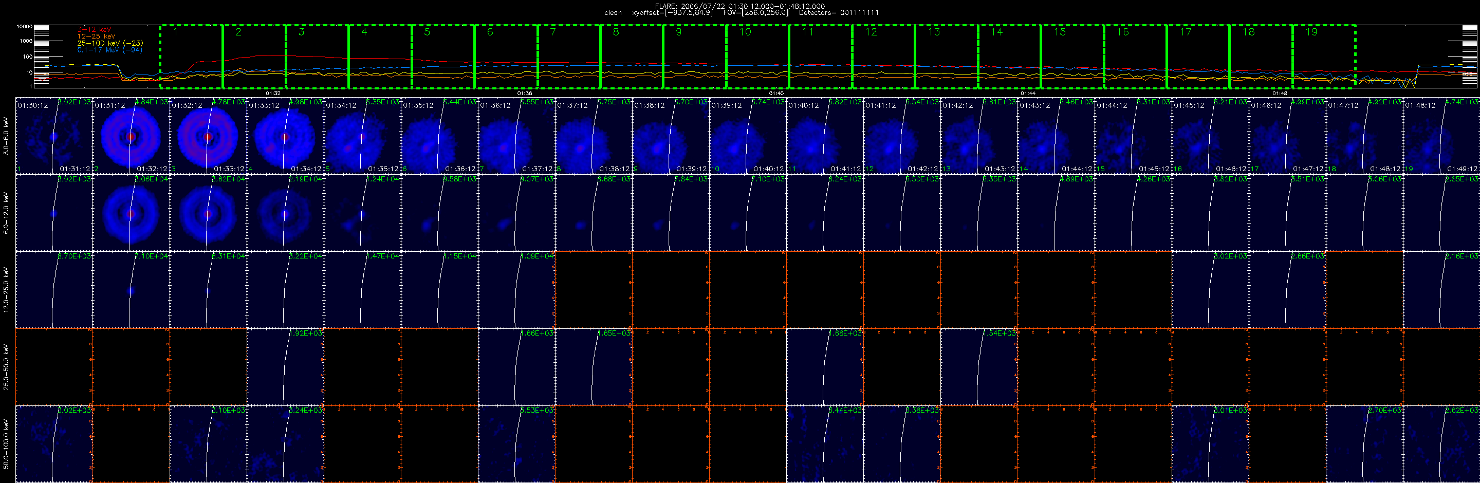The image size is (1480, 483).
Task: Select interval 18 in the light curve
Action: [x=1261, y=57]
